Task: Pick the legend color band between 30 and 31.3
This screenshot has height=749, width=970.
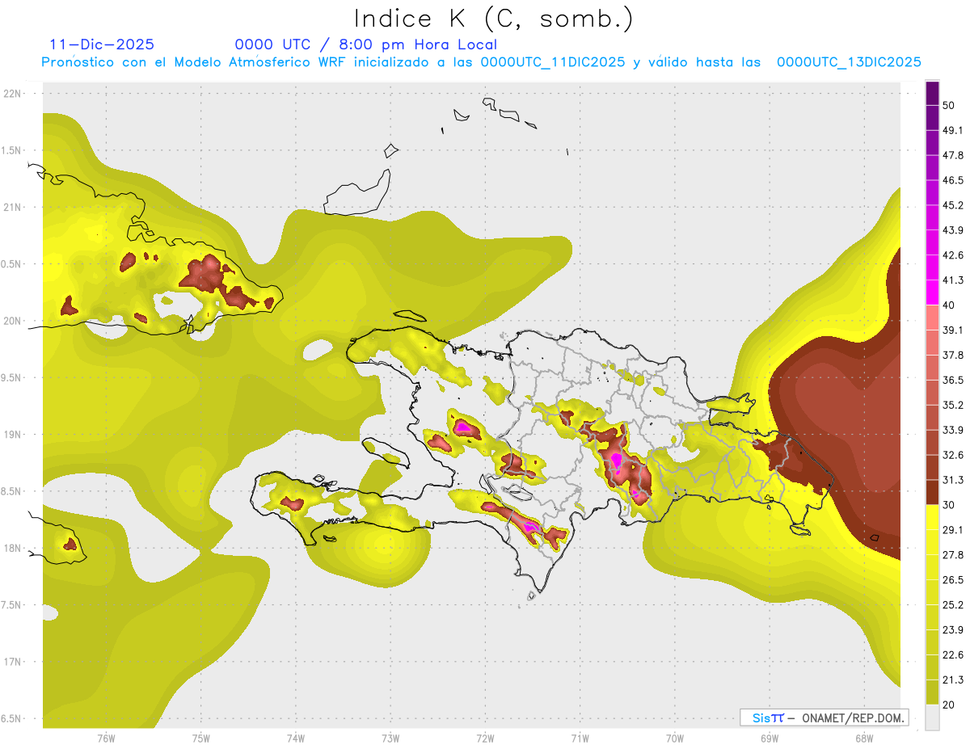Action: [x=932, y=492]
